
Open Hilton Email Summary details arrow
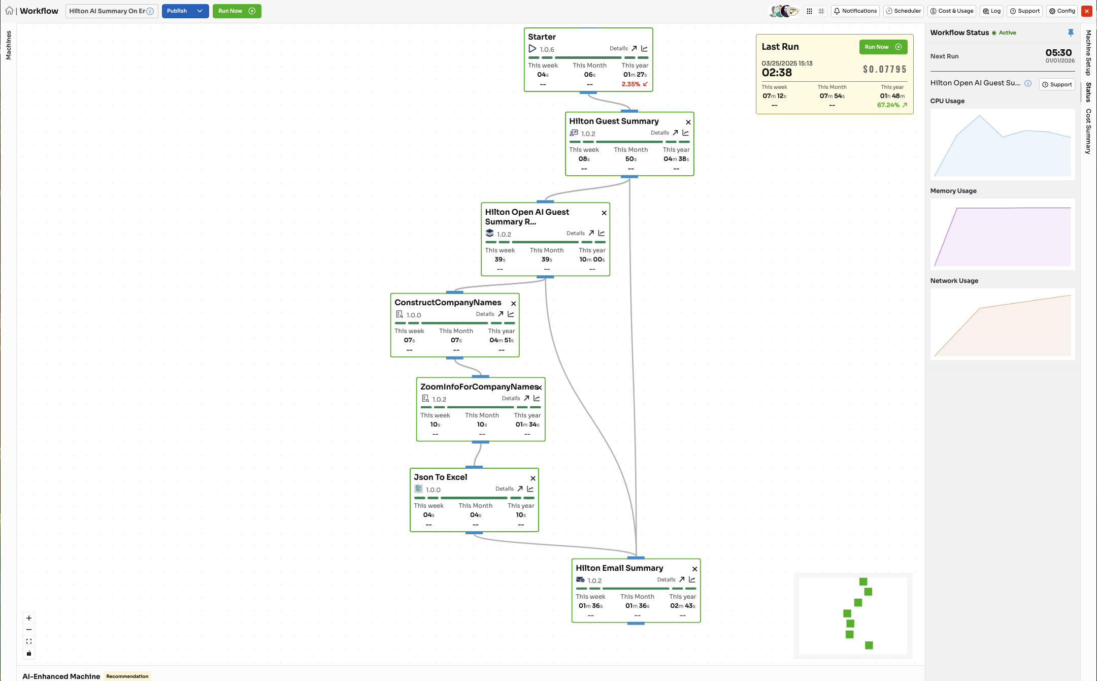coord(682,580)
